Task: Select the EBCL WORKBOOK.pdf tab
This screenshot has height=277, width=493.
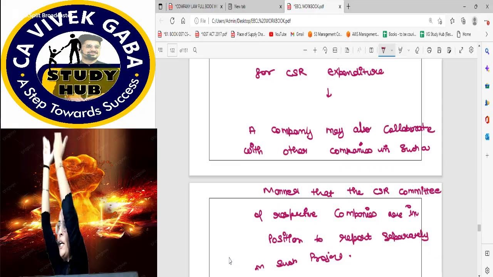Action: coord(314,7)
